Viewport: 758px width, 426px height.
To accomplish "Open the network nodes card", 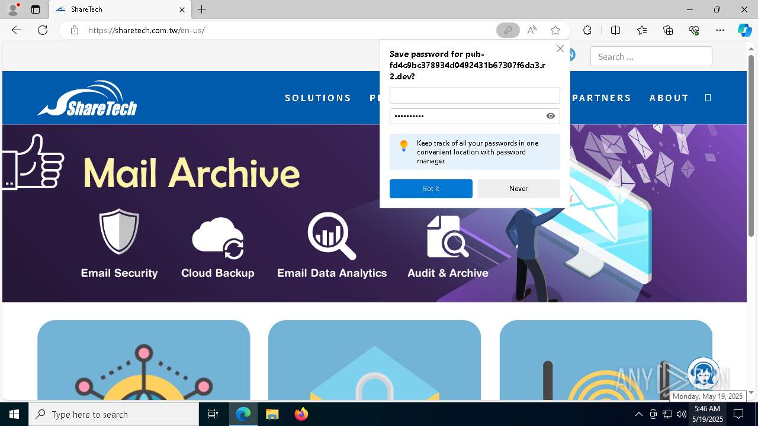I will pos(144,360).
